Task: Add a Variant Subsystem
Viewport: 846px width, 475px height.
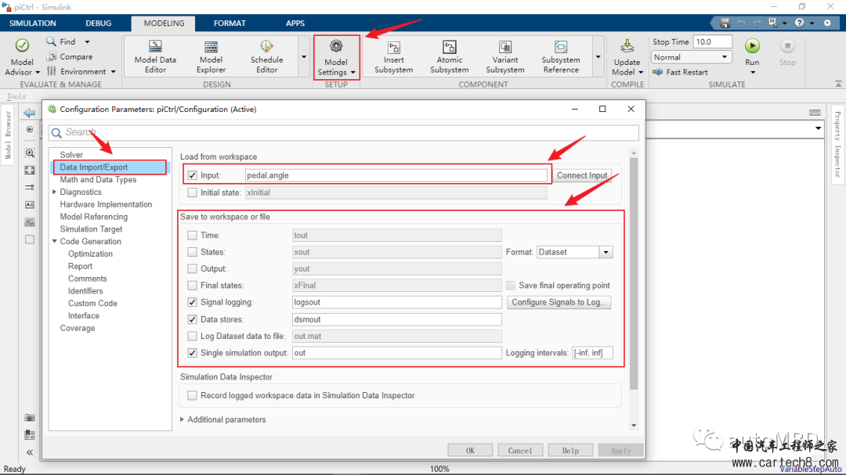Action: 505,56
